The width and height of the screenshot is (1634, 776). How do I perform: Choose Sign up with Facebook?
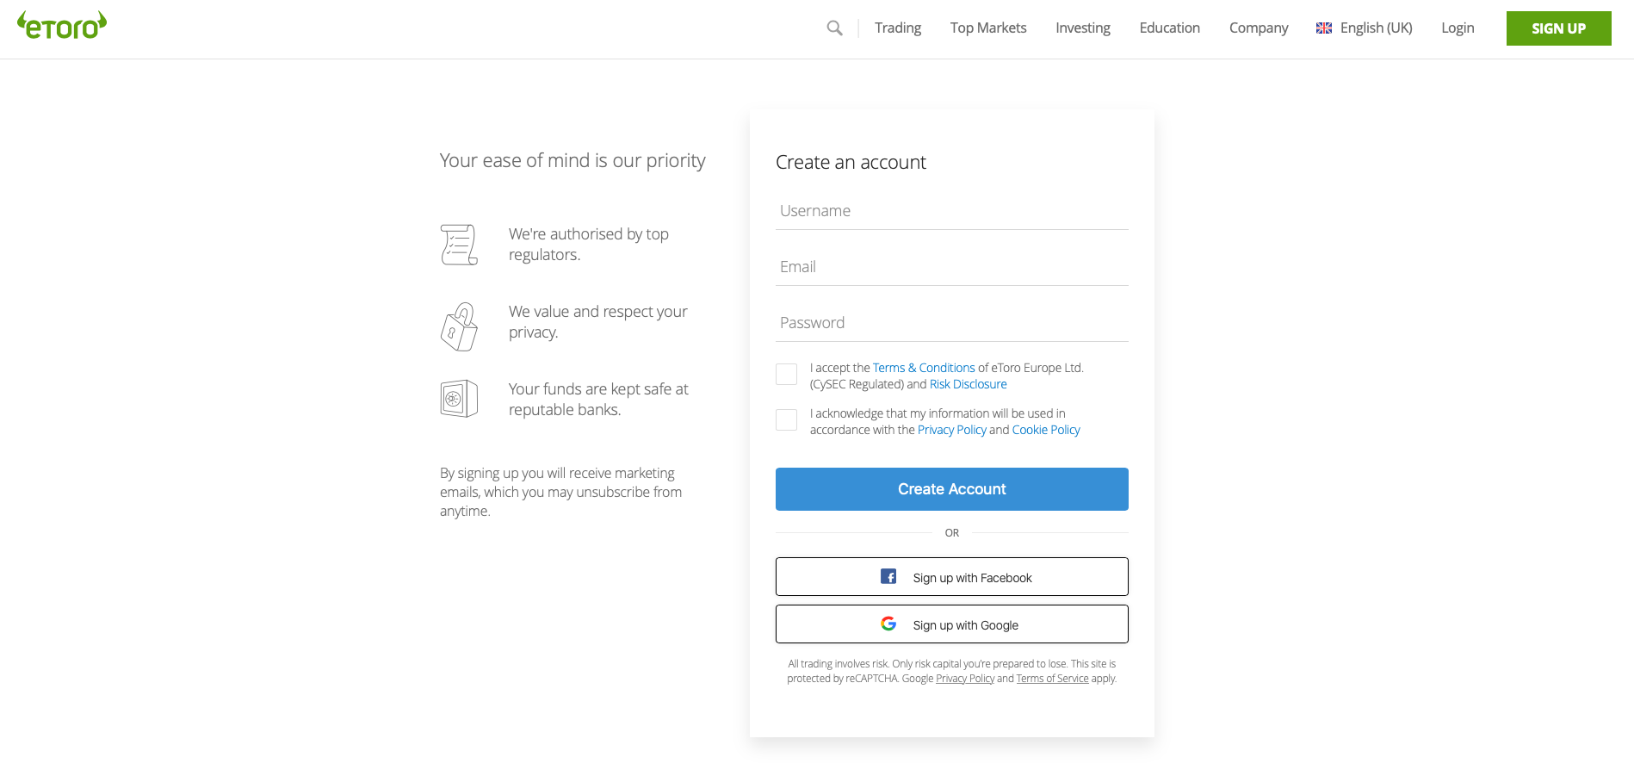point(951,576)
